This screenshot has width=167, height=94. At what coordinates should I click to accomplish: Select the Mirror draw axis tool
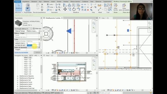[78, 5]
